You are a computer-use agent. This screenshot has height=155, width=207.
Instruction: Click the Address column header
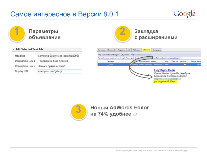click(x=153, y=61)
